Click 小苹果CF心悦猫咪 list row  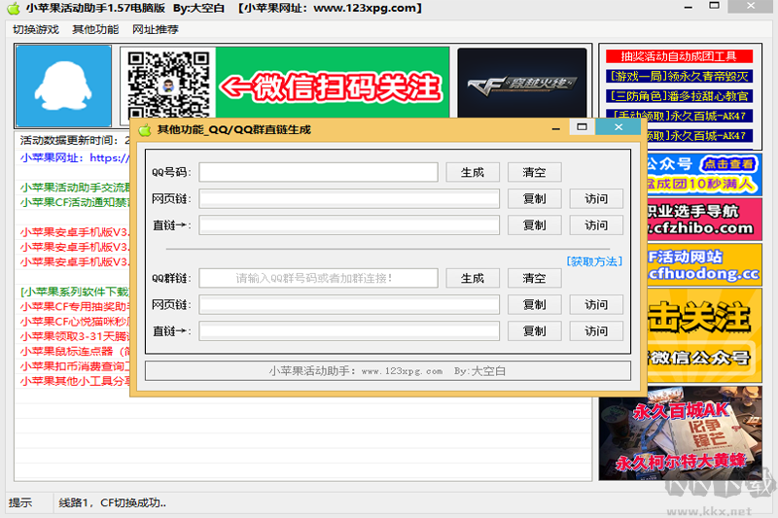75,322
